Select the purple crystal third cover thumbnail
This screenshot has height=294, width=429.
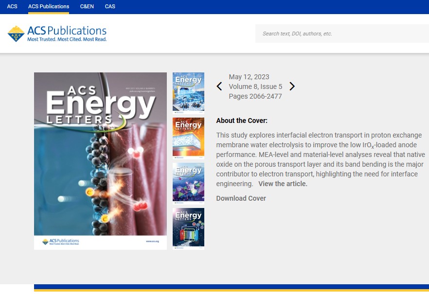[x=189, y=183]
